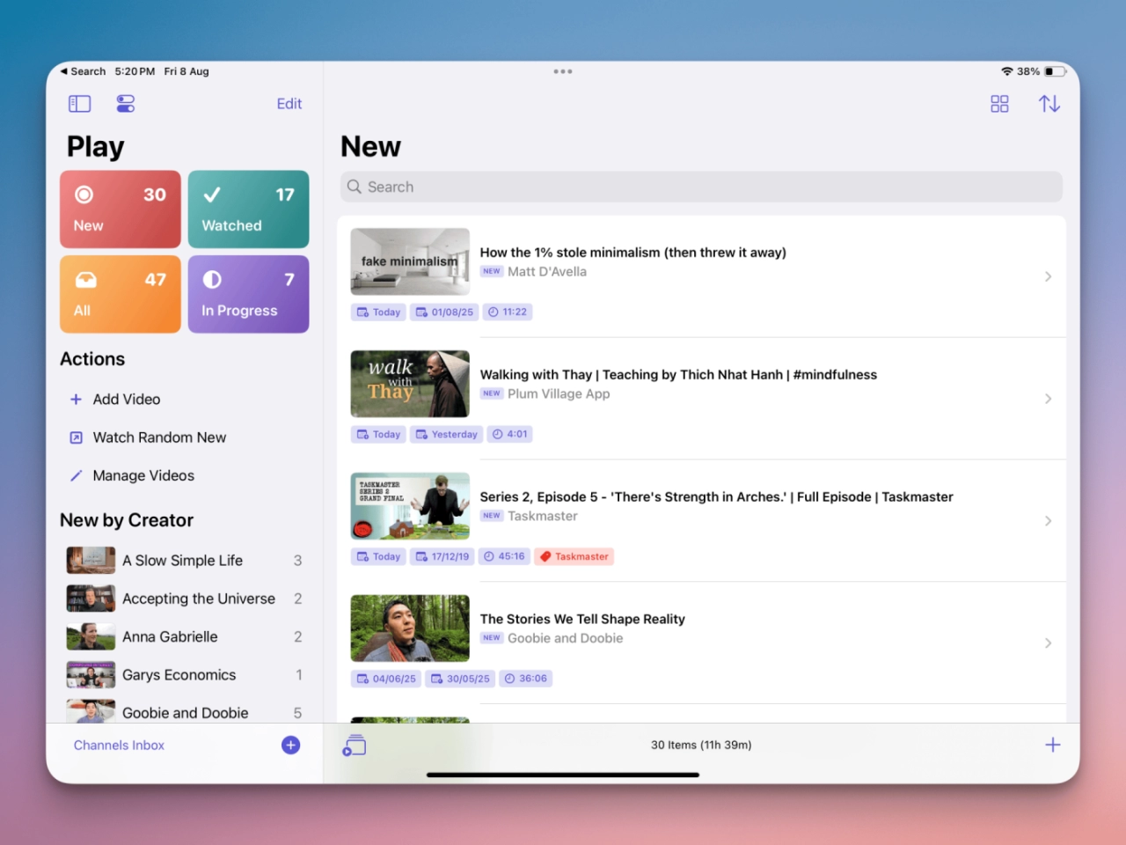
Task: Click the Search videos field
Action: (x=701, y=187)
